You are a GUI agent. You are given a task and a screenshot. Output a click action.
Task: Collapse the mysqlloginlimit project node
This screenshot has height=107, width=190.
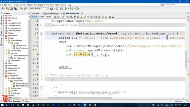4,76
